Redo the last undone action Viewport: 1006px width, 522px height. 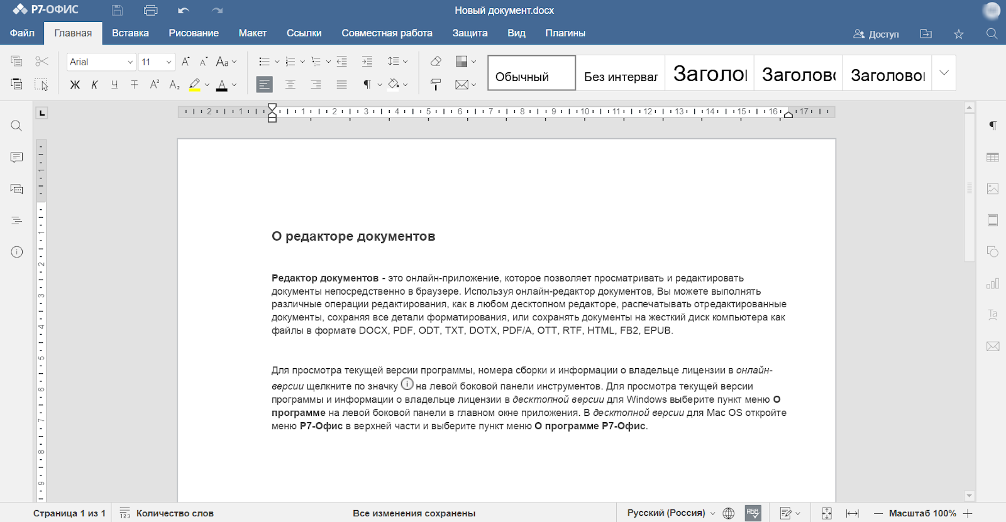[x=218, y=10]
